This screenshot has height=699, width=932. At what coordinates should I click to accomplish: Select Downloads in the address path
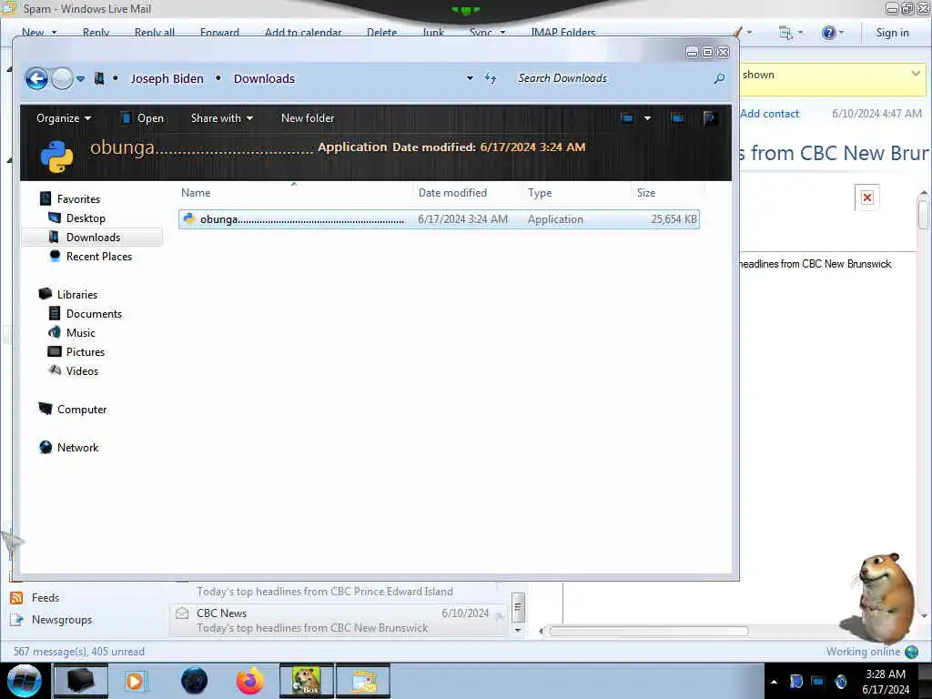264,78
